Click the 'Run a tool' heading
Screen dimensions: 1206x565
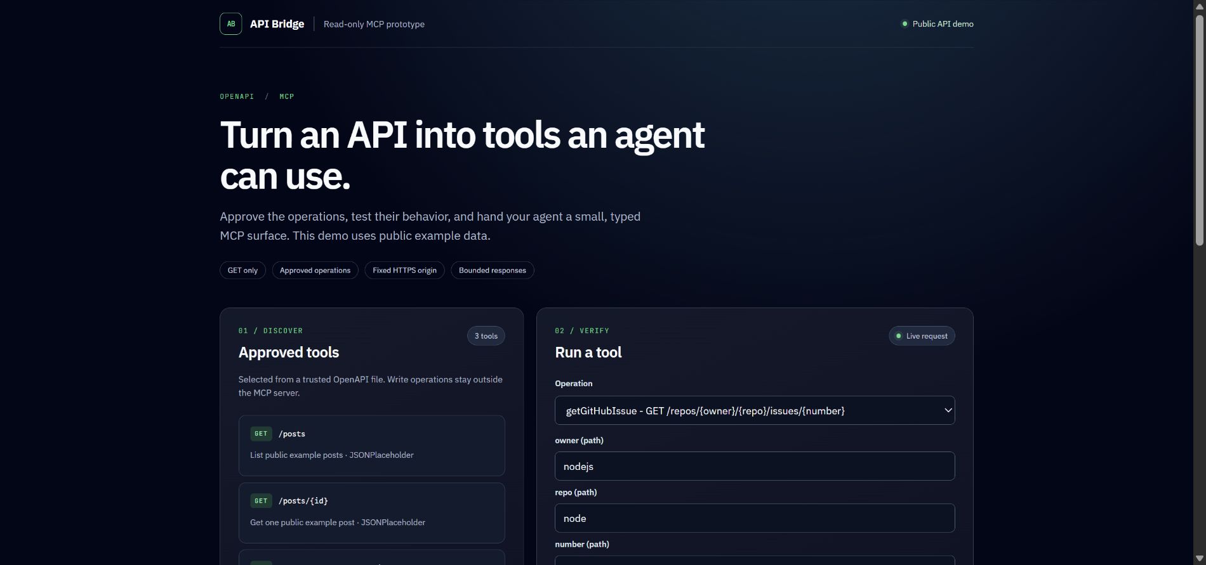[588, 353]
